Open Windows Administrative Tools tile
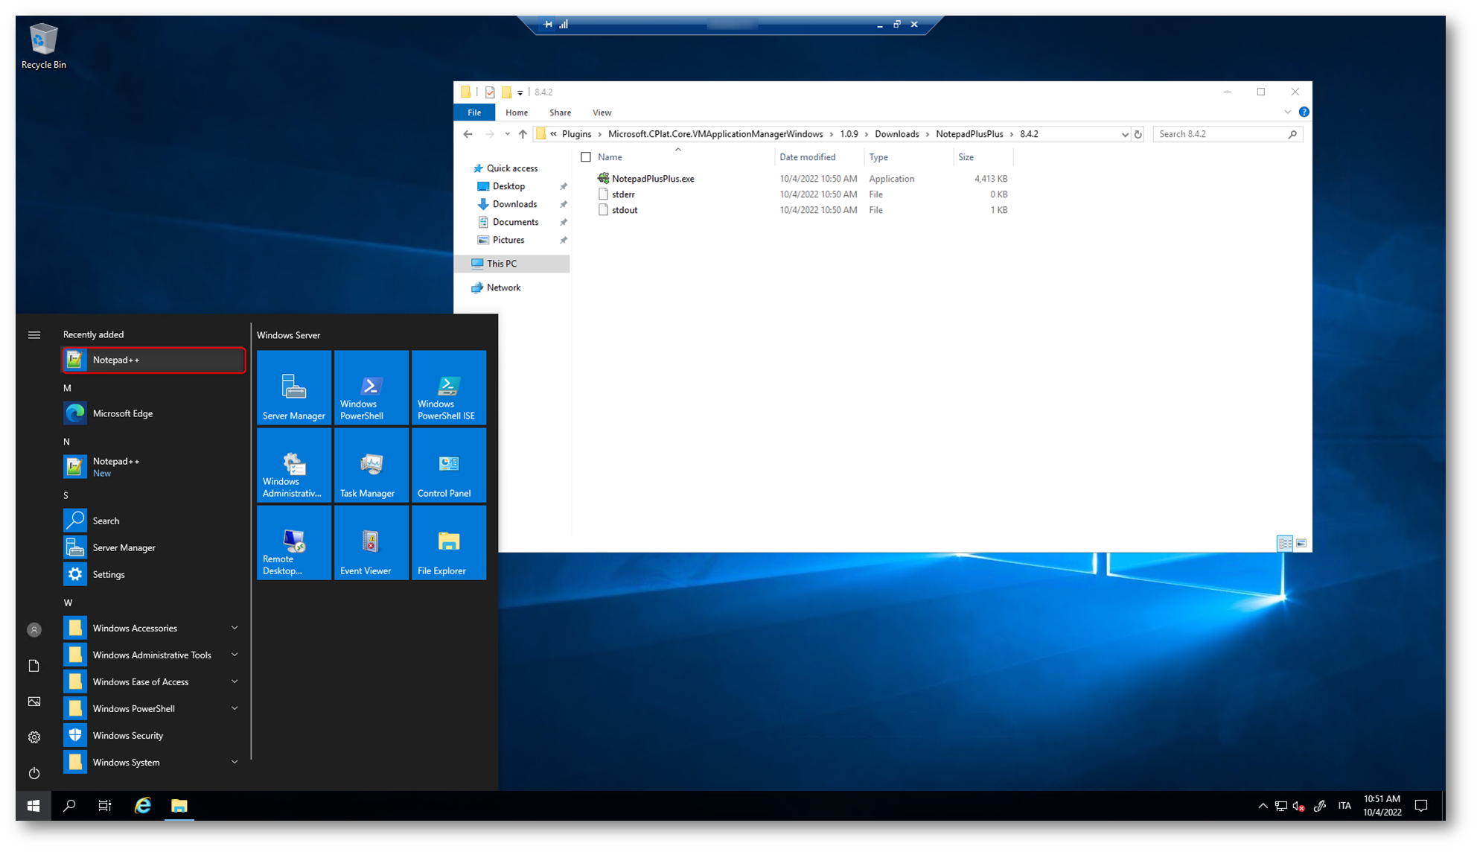The image size is (1477, 852). tap(294, 465)
